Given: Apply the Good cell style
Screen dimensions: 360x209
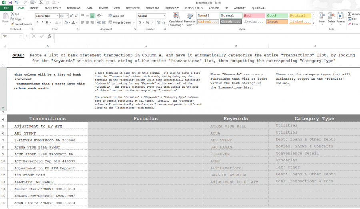Looking at the screenshot, I should click(277, 15).
